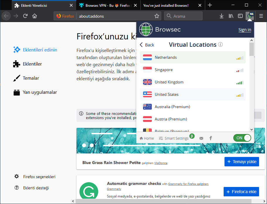Click the Firefox identity label in URL bar
This screenshot has height=204, width=267.
coord(65,16)
